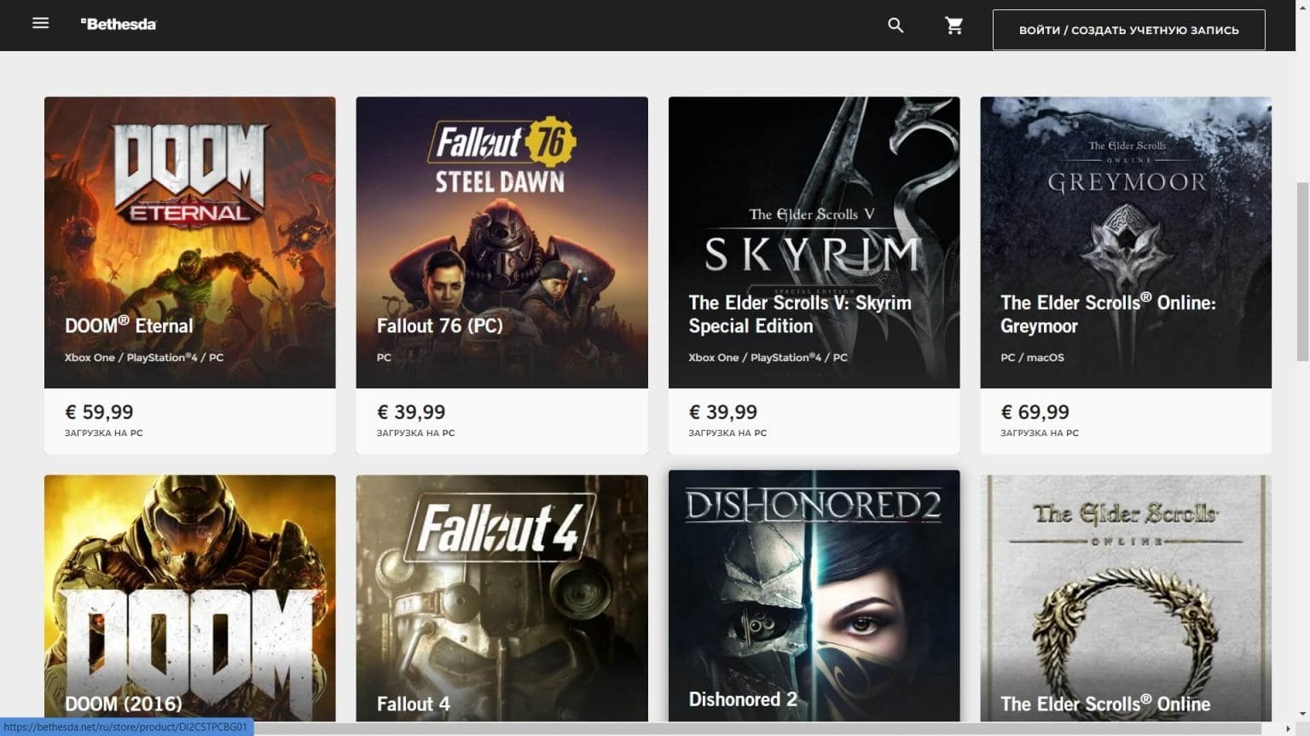Viewport: 1310px width, 736px height.
Task: Click the vertical page scrollbar thumb
Action: pos(1302,271)
